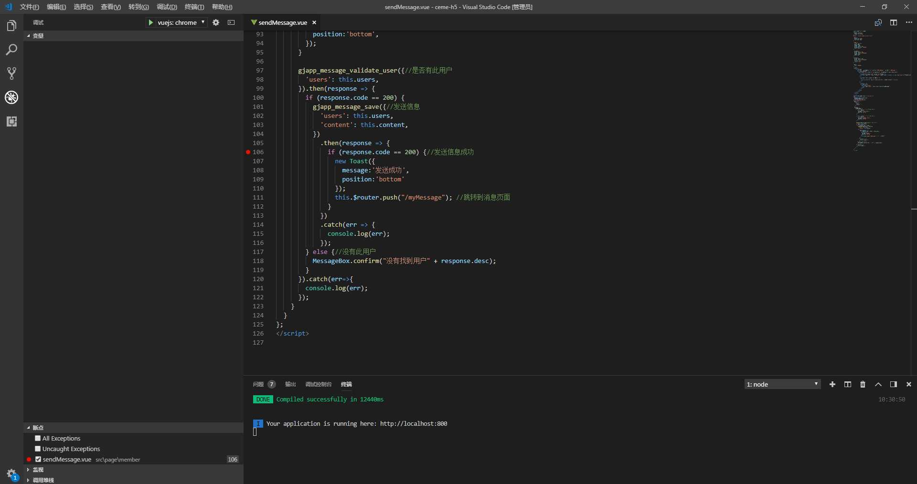
Task: Open the Search view in activity bar
Action: click(x=11, y=50)
